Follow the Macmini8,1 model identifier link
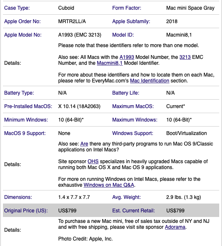 (x=110, y=63)
